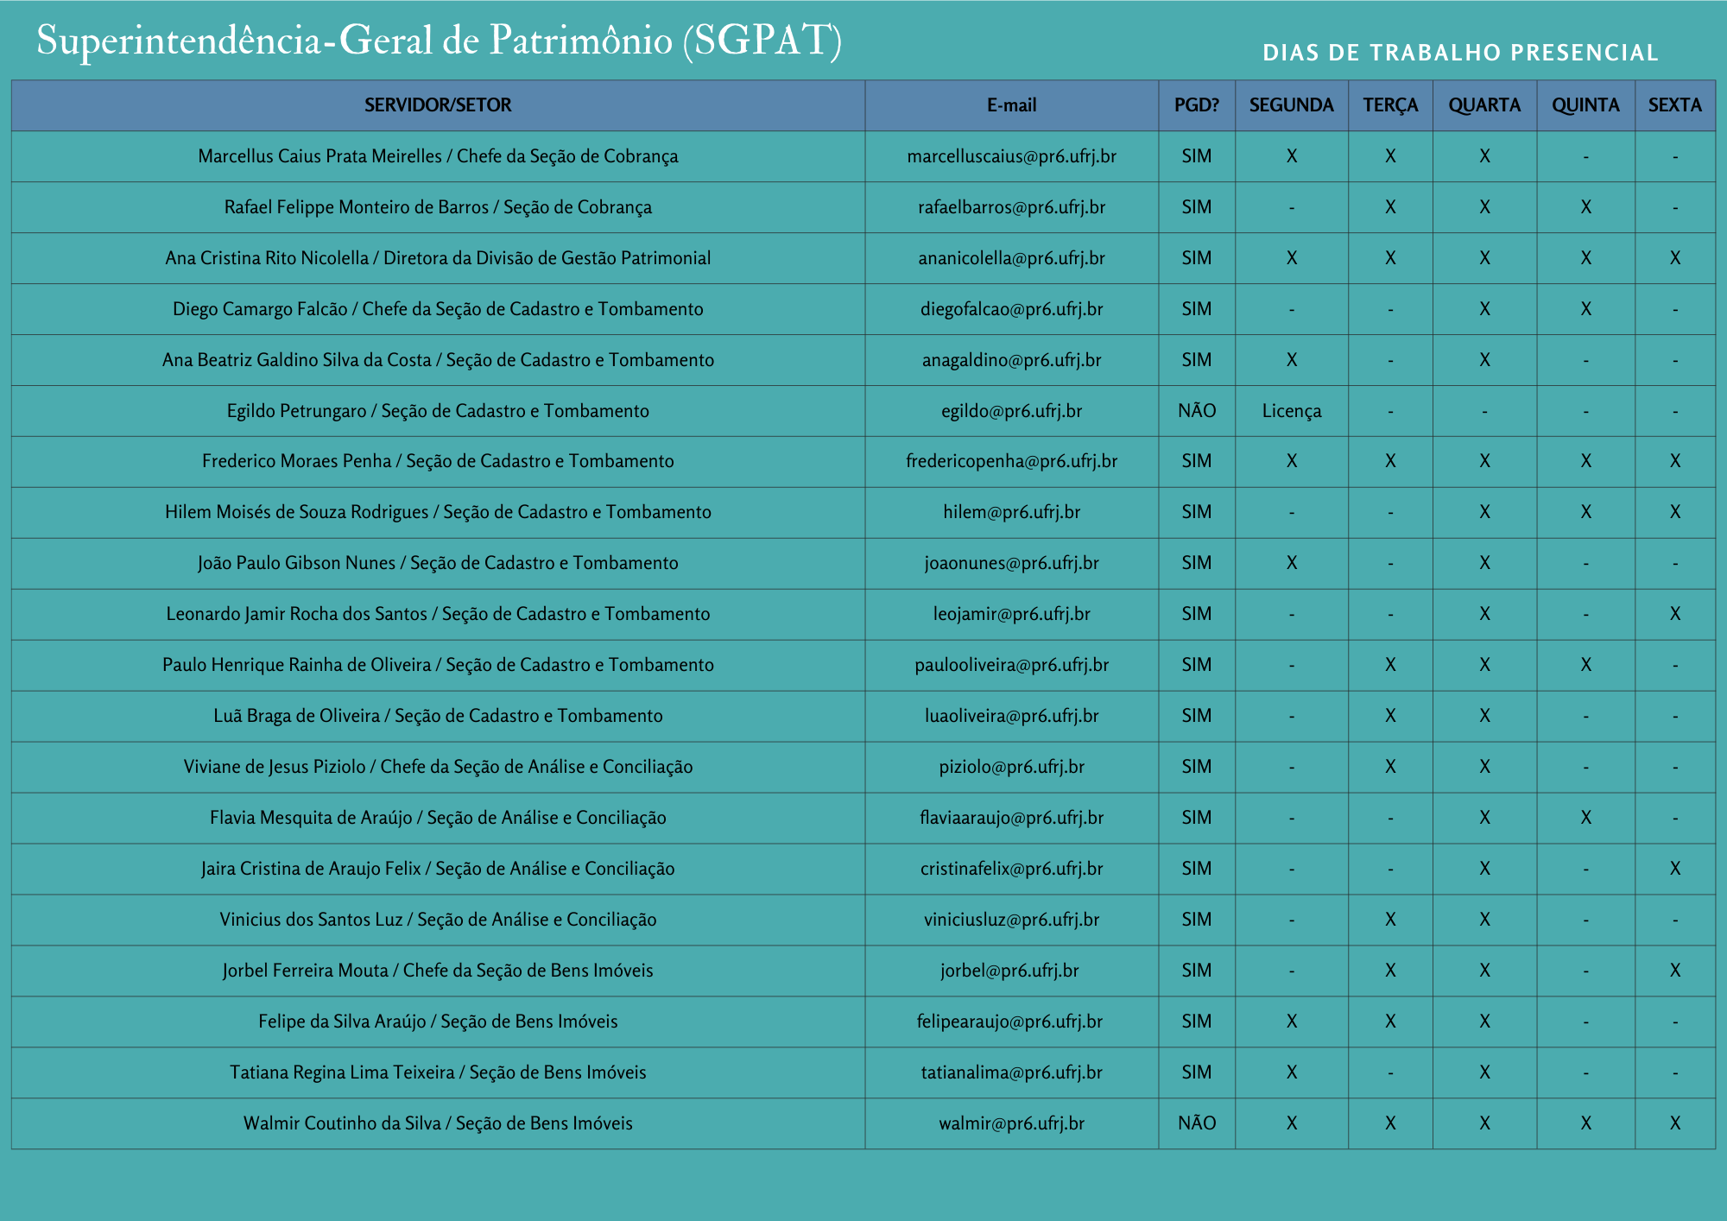Click the E-mail column header

point(1011,105)
